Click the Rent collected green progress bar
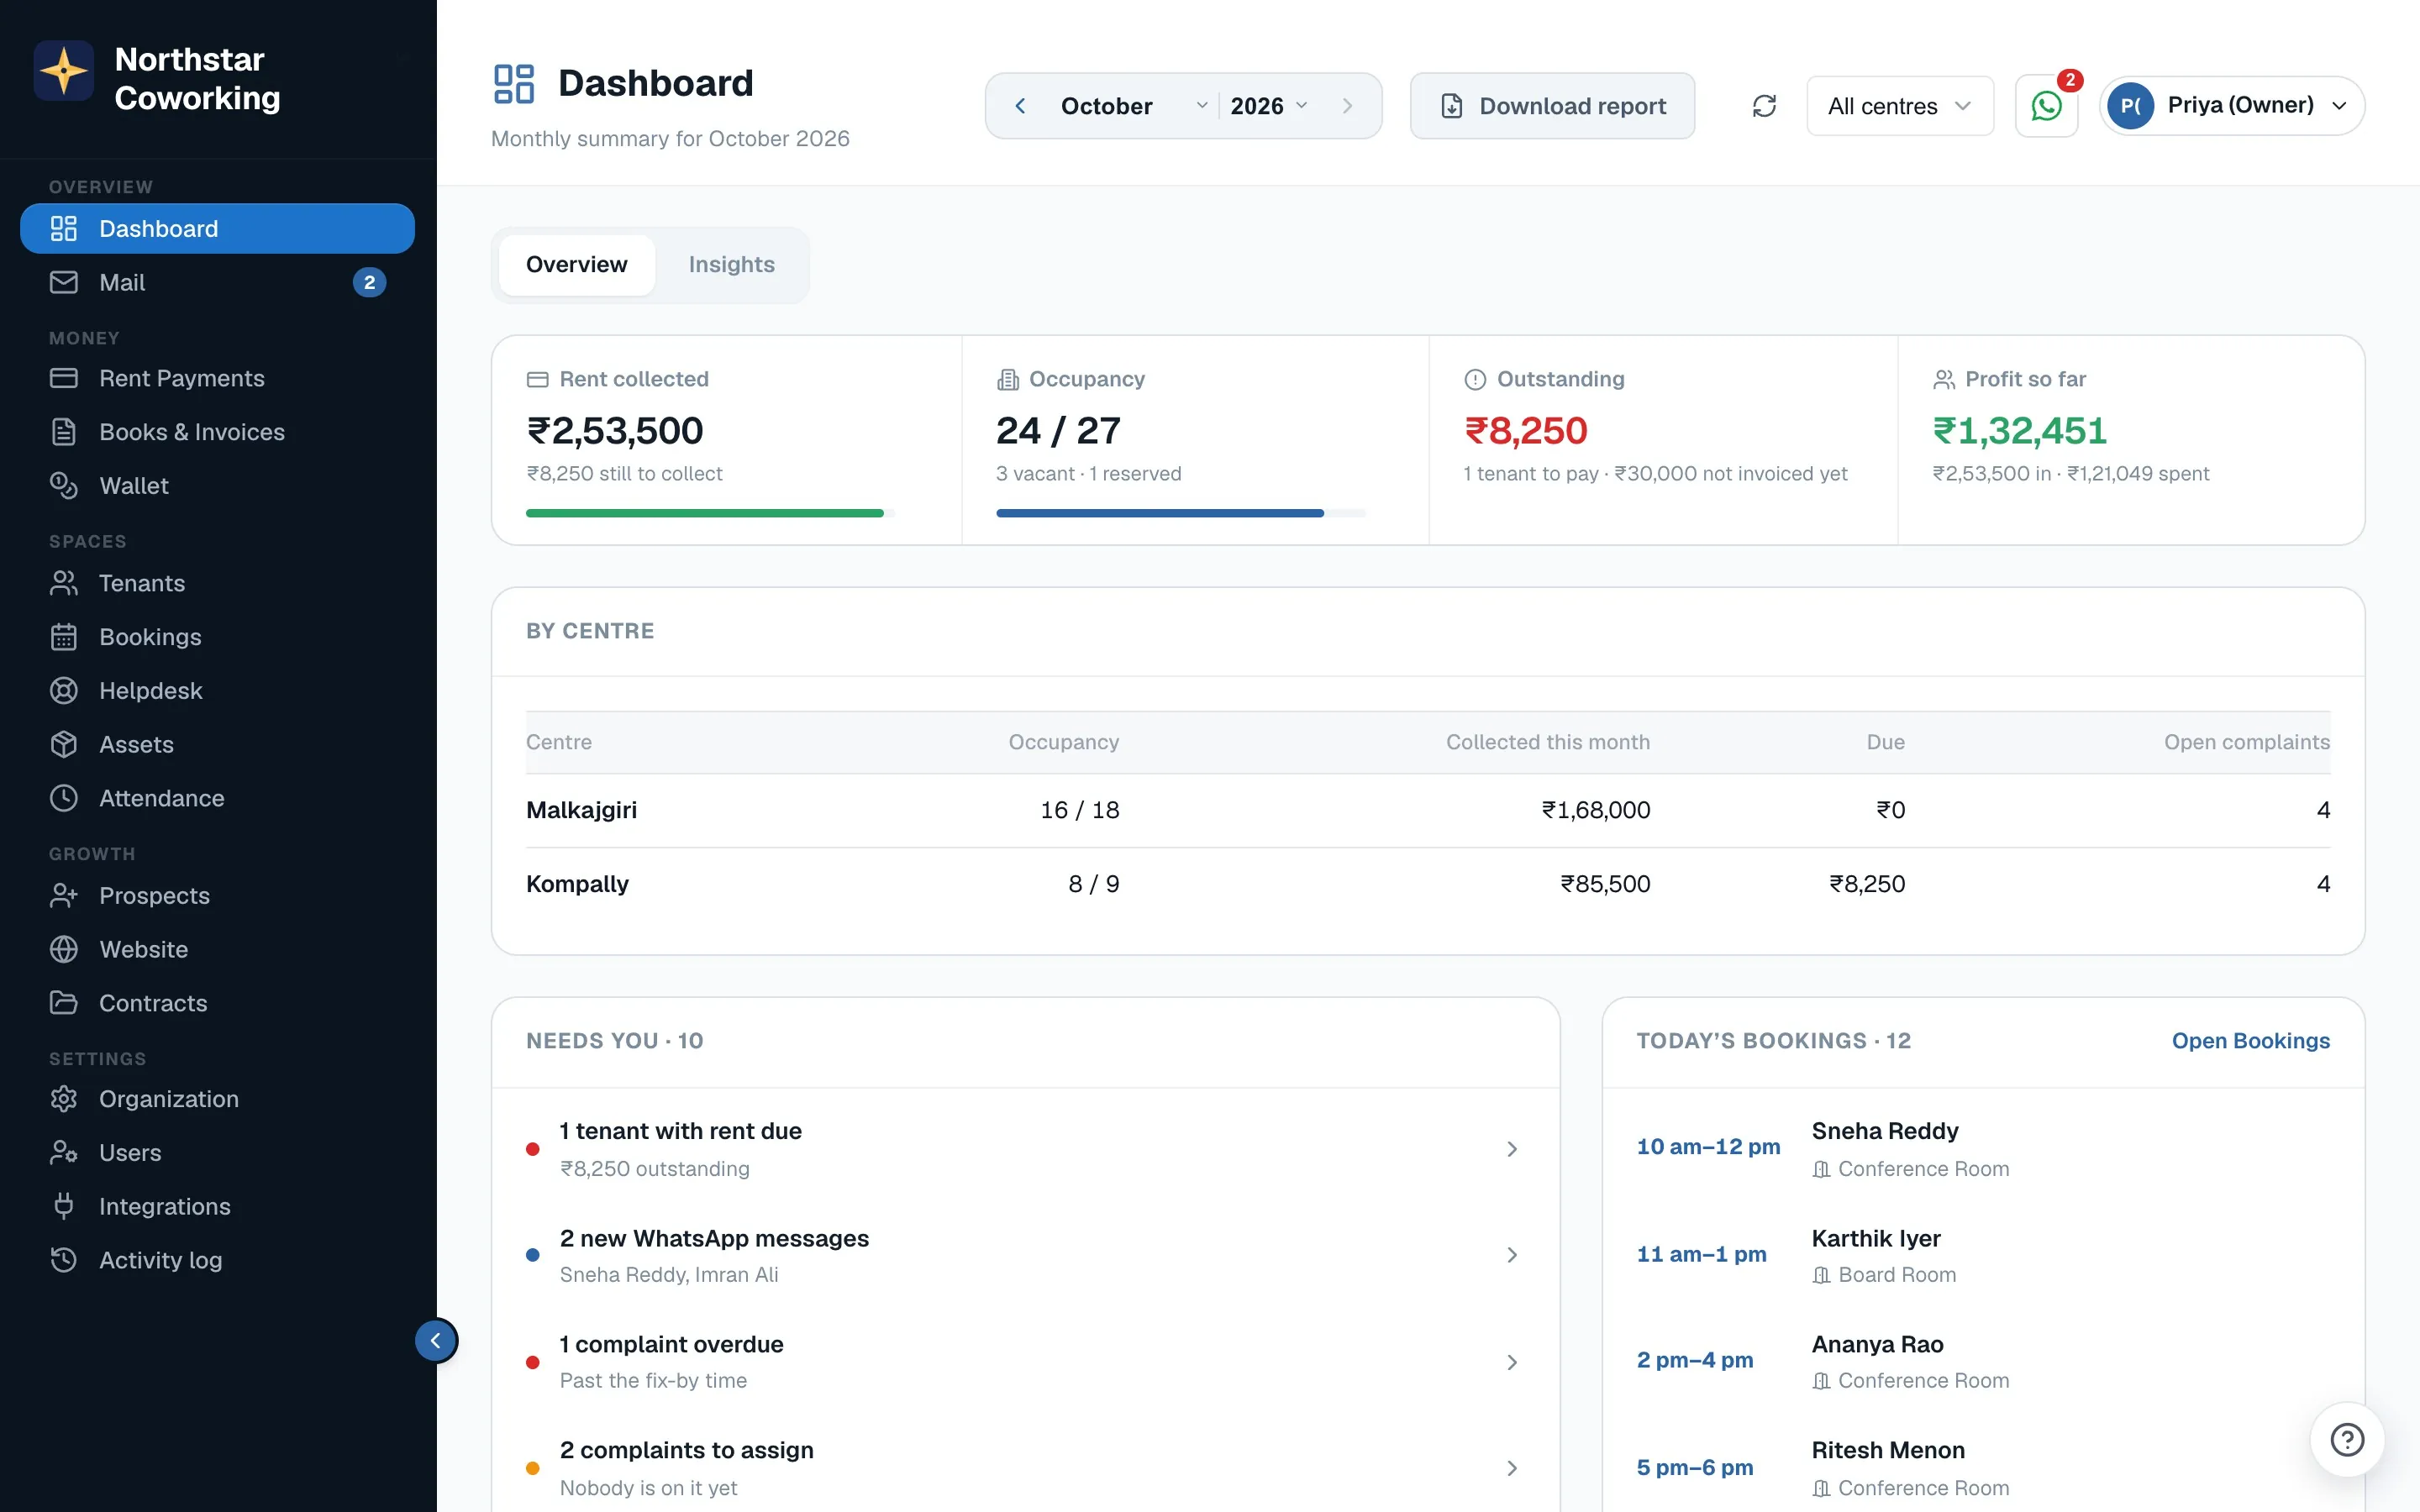 pos(705,513)
